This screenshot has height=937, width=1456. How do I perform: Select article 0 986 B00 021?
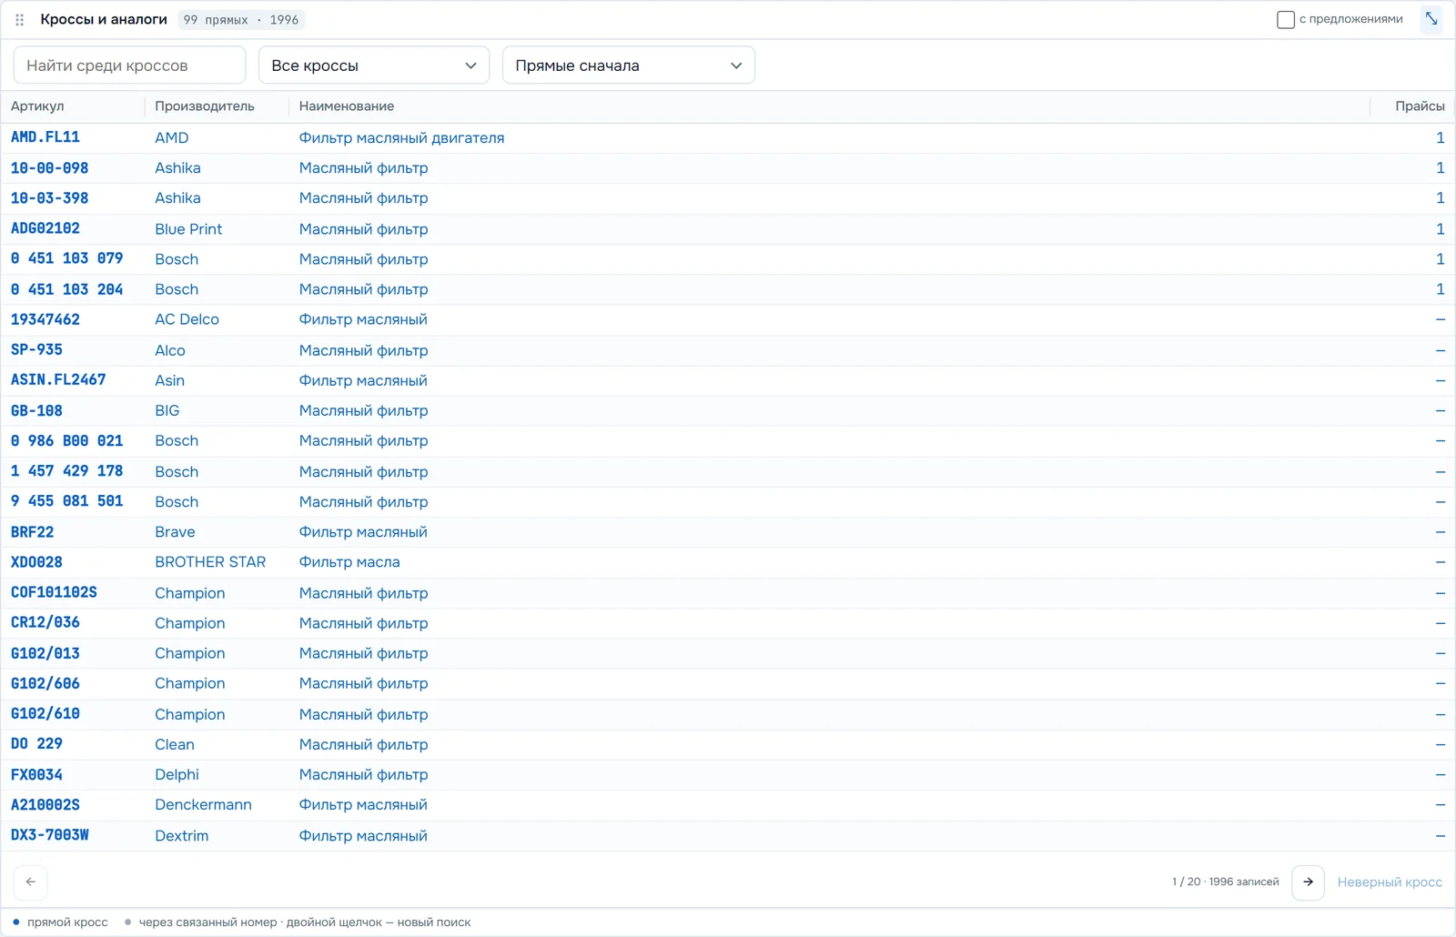pos(67,441)
